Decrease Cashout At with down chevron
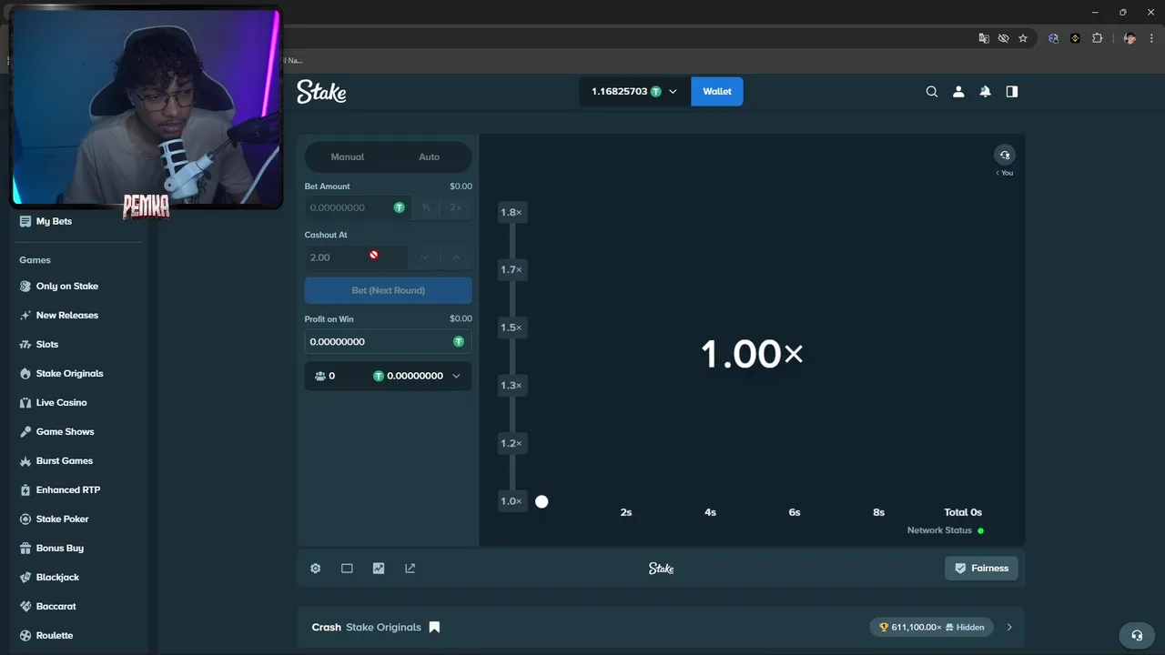The image size is (1165, 655). click(x=424, y=257)
